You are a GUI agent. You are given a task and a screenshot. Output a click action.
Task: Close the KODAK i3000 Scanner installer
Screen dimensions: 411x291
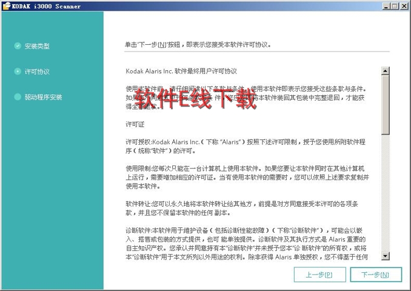click(x=404, y=5)
